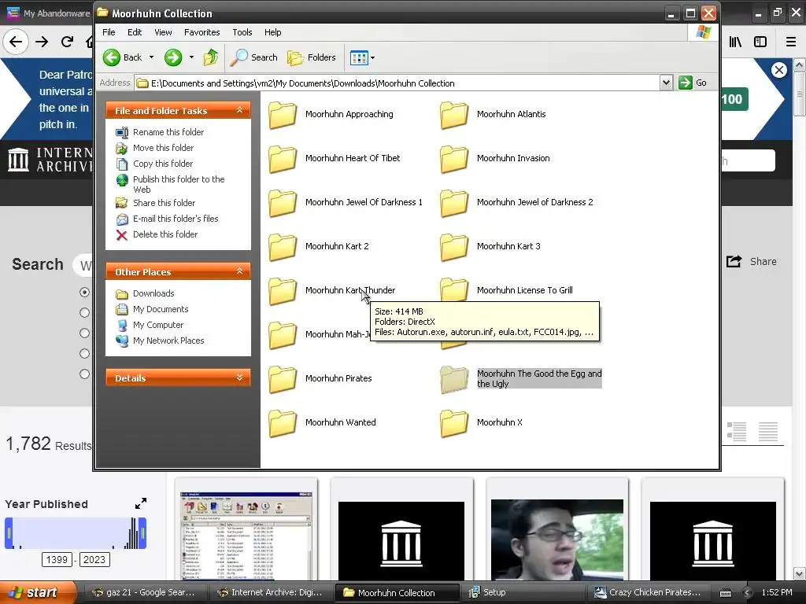Select the first search option radio button
This screenshot has height=604, width=806.
point(84,292)
